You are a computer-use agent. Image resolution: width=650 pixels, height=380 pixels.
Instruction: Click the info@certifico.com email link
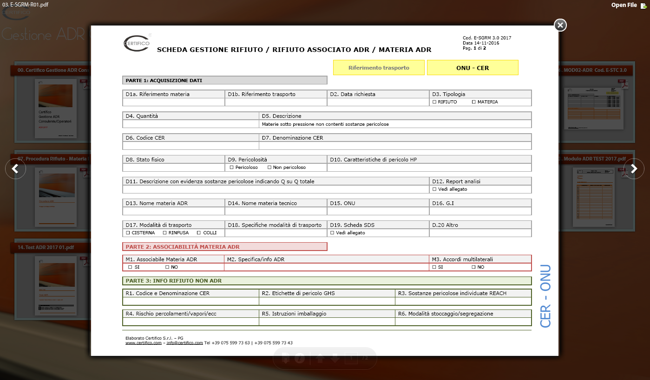coord(184,343)
